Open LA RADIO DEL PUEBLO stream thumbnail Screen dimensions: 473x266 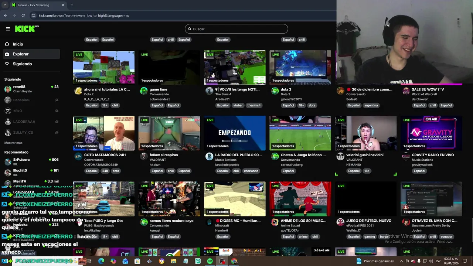click(235, 133)
